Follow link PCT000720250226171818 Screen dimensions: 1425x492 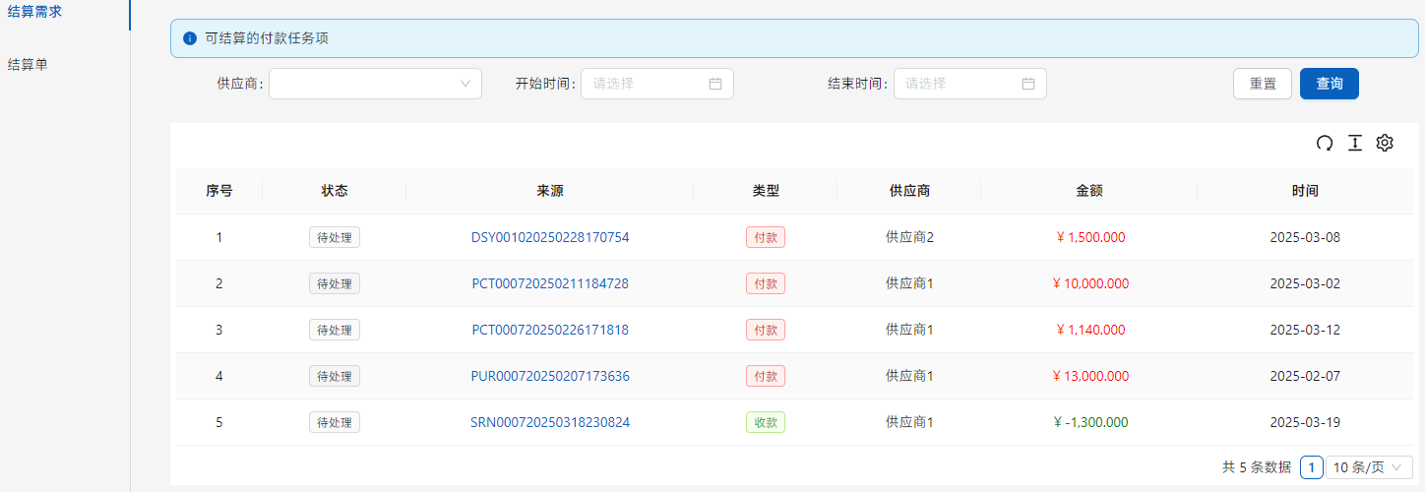[x=550, y=330]
